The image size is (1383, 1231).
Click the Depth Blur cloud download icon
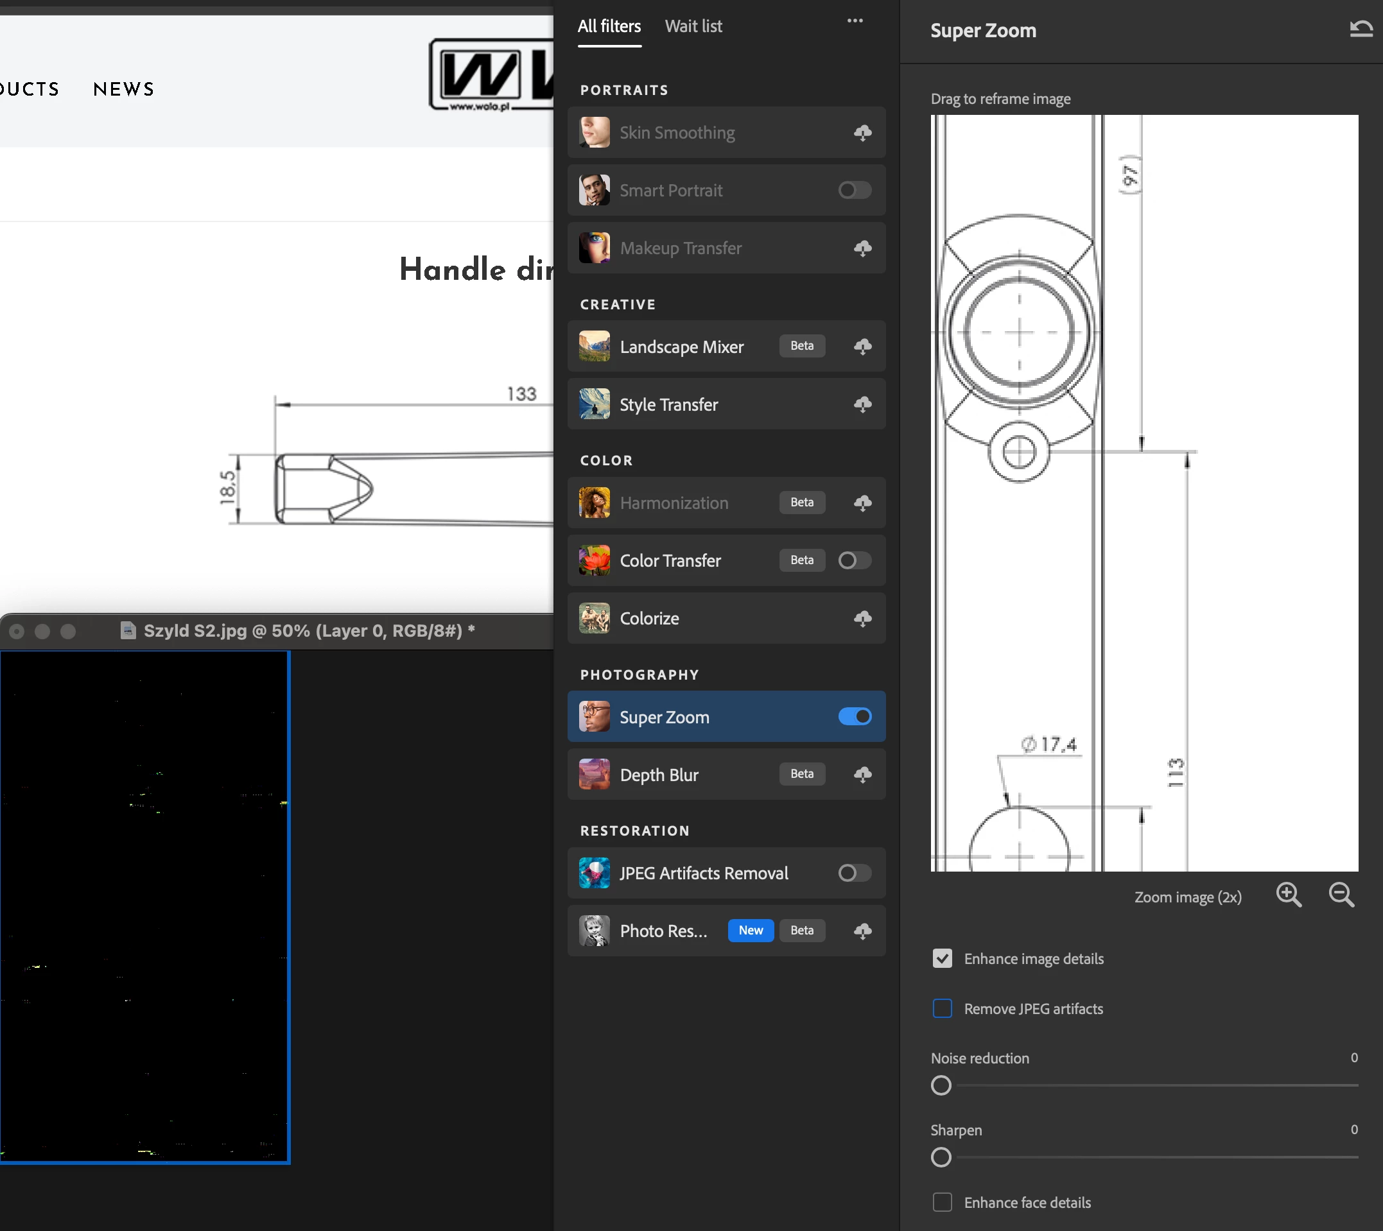pos(863,775)
